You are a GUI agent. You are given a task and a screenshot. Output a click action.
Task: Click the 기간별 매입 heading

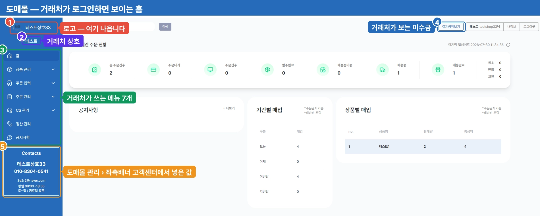tap(269, 110)
